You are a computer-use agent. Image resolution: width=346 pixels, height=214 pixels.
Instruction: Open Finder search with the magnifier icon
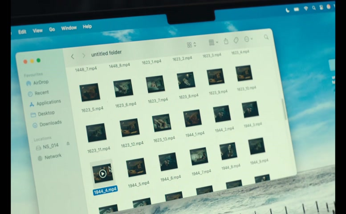click(x=266, y=37)
